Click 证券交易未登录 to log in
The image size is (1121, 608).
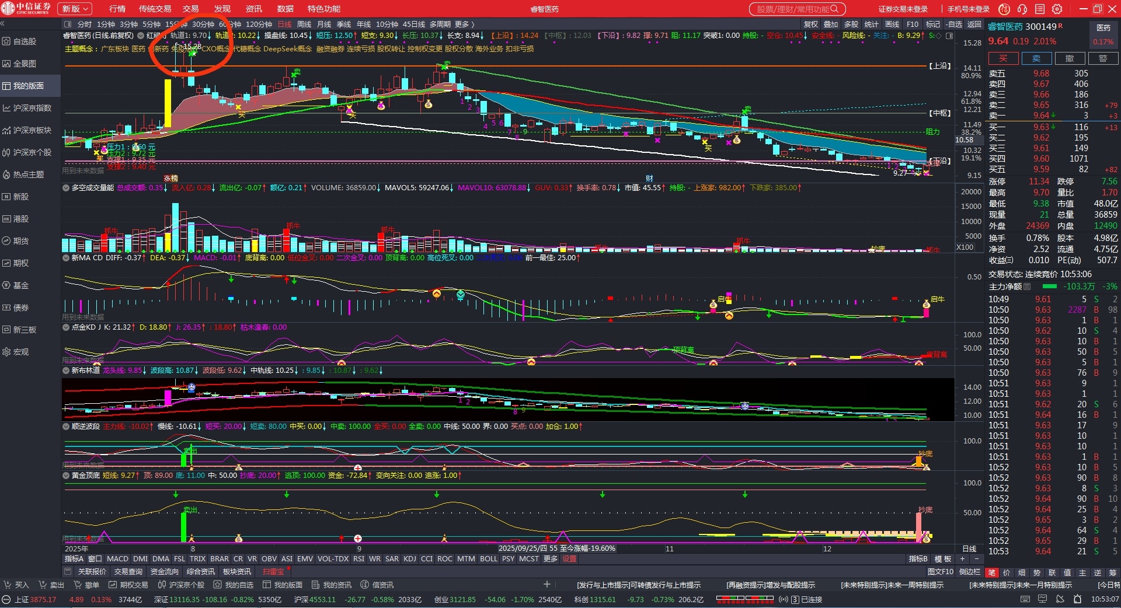pyautogui.click(x=903, y=9)
